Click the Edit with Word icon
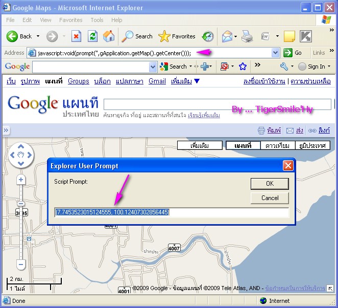This screenshot has height=308, width=338. [265, 36]
